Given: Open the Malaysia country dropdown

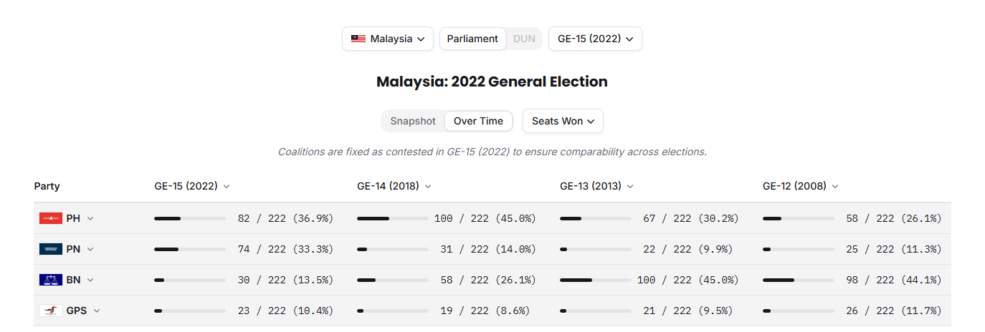Looking at the screenshot, I should [388, 39].
